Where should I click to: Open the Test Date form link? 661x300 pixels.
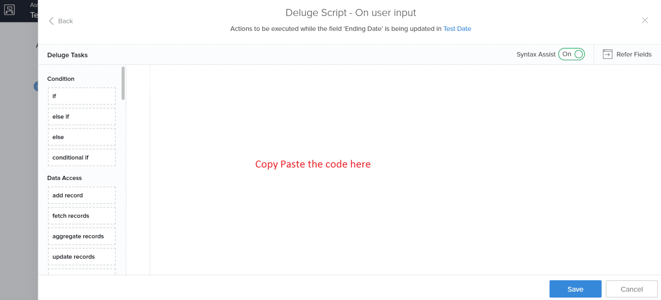coord(457,28)
